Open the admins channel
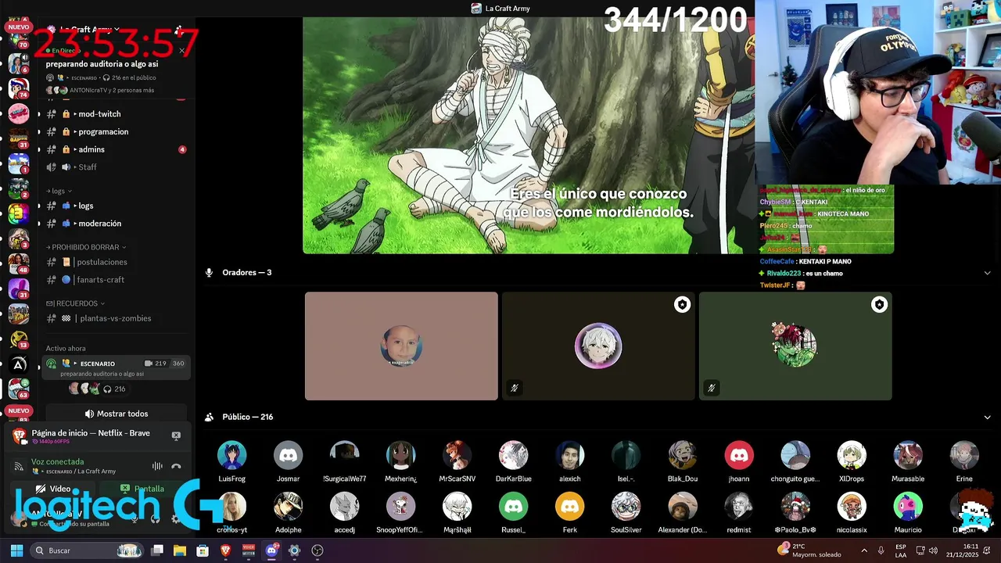 point(116,149)
